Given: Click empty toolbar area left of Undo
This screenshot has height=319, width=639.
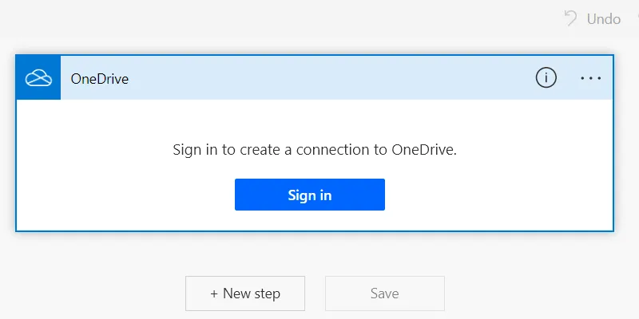Looking at the screenshot, I should pyautogui.click(x=319, y=18).
